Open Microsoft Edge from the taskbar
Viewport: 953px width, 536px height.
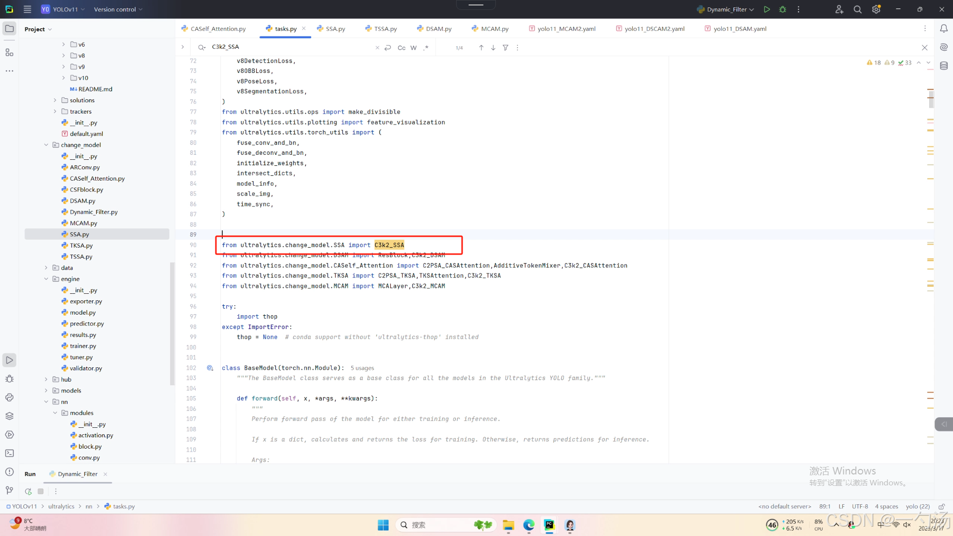click(529, 525)
